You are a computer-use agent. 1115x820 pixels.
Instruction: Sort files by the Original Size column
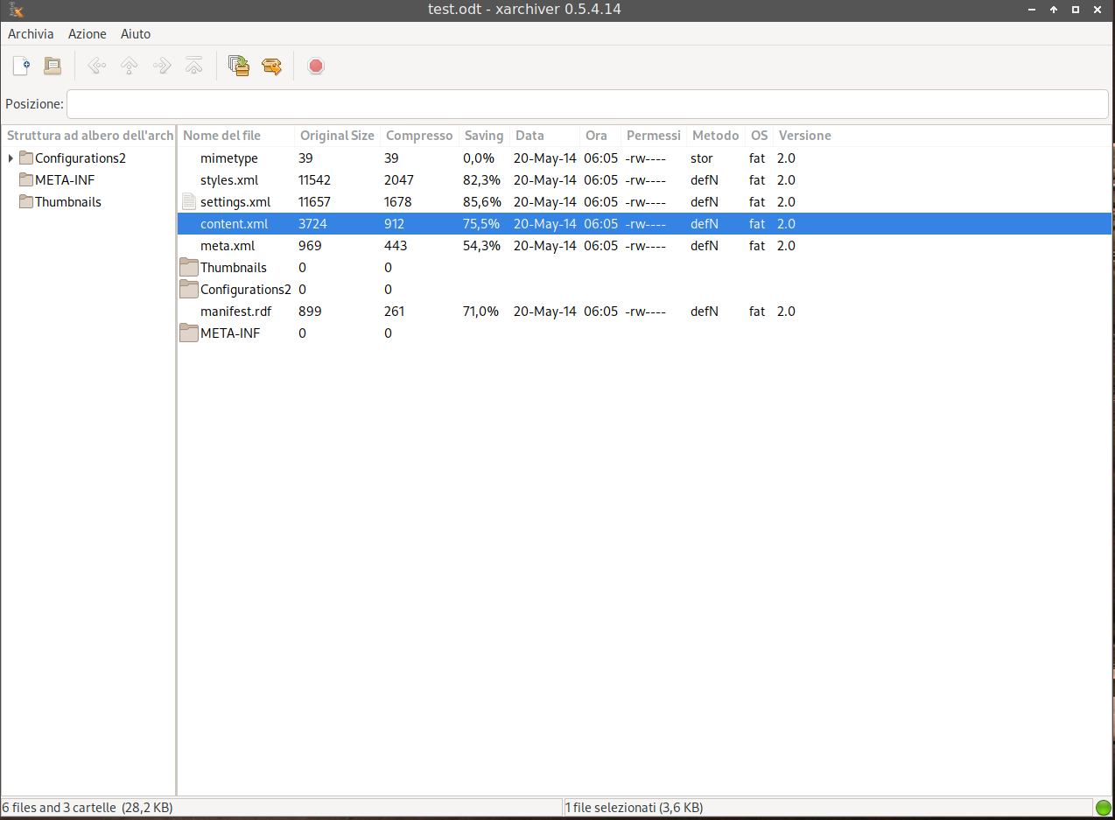coord(337,135)
